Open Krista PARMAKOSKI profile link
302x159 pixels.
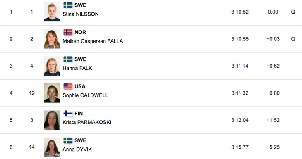tap(87, 123)
